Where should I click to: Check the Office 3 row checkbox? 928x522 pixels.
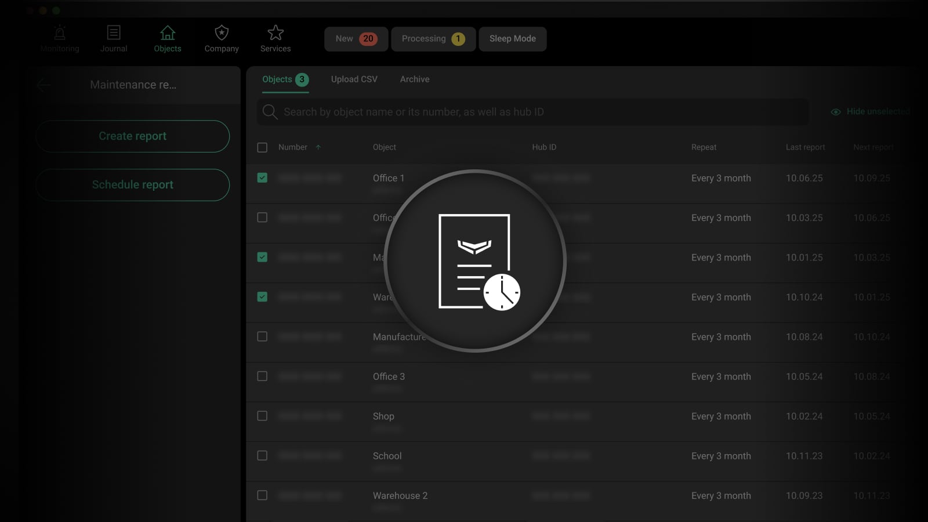pyautogui.click(x=262, y=376)
